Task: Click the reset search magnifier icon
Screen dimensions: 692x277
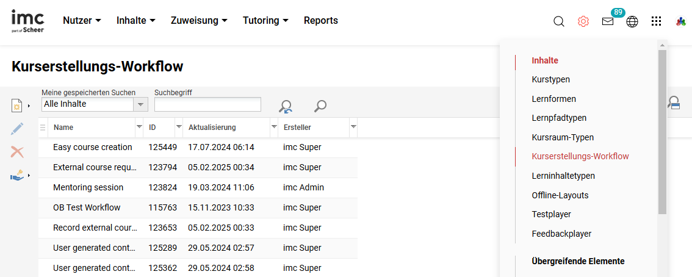Action: (285, 106)
